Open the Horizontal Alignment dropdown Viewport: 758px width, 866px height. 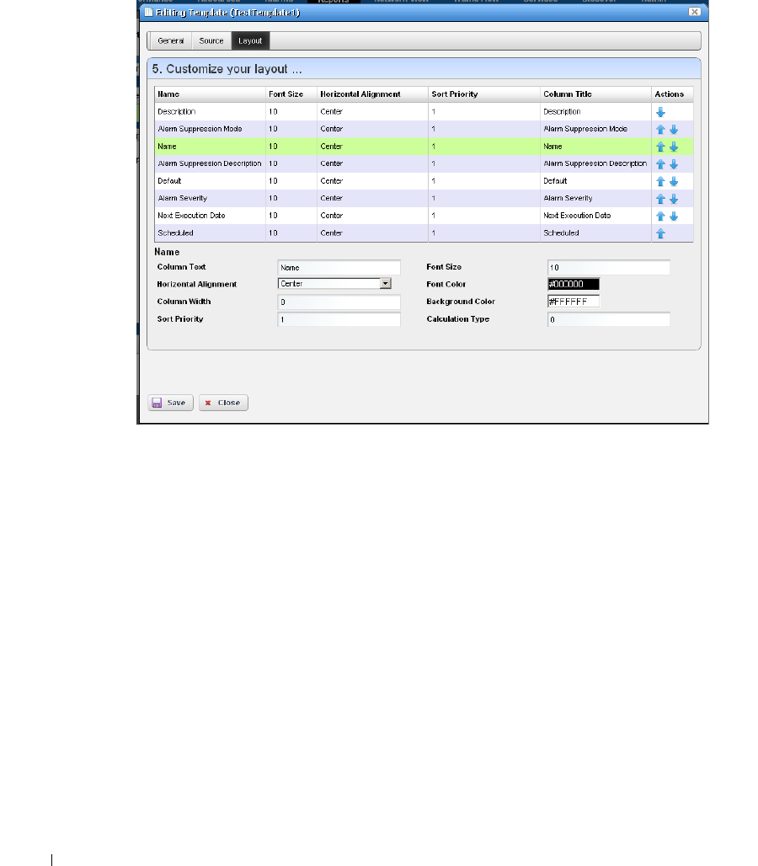click(386, 283)
